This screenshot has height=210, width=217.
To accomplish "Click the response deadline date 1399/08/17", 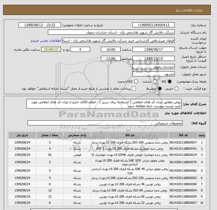I will coord(154,49).
